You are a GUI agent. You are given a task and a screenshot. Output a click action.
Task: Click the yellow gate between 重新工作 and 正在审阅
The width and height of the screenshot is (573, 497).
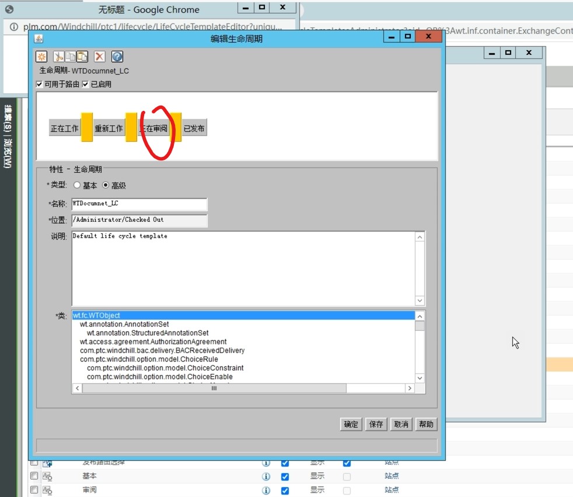pos(131,127)
